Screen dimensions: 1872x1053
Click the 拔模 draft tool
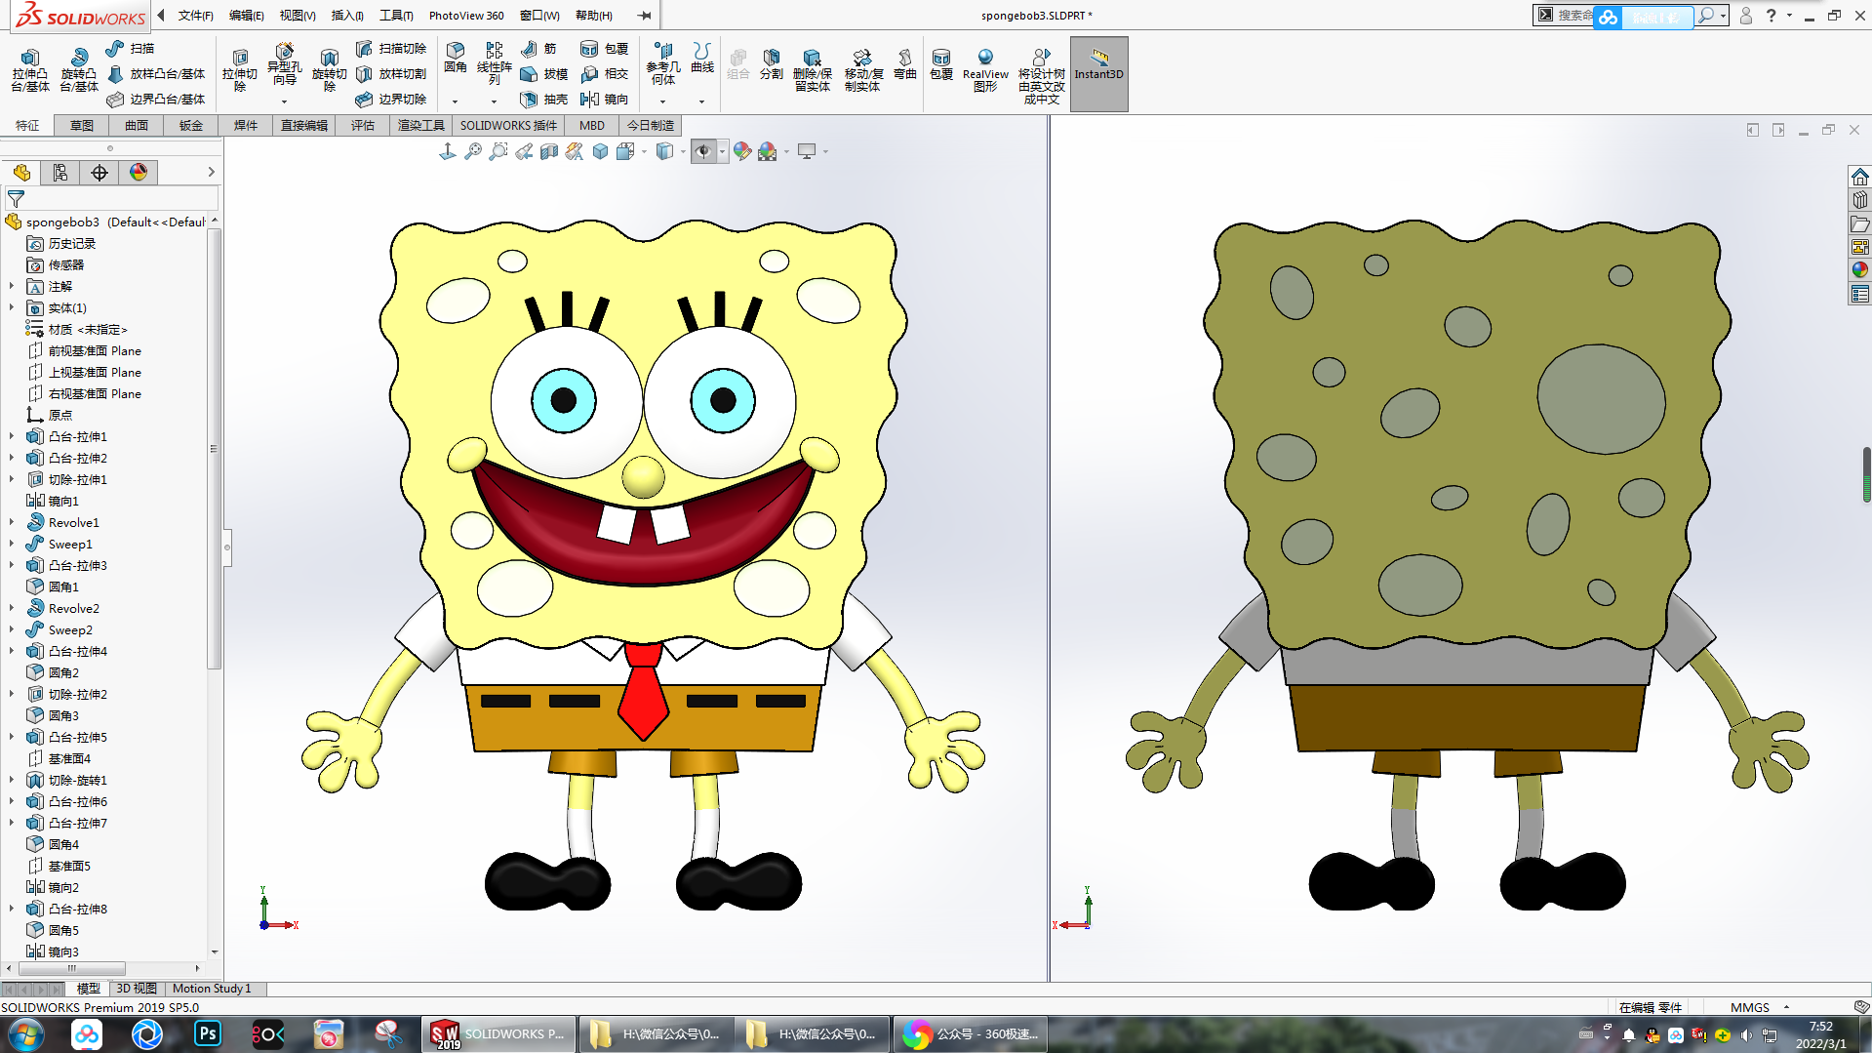tap(543, 73)
